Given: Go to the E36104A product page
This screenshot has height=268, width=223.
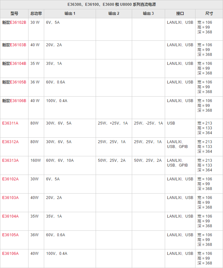Looking at the screenshot, I should tap(10, 216).
